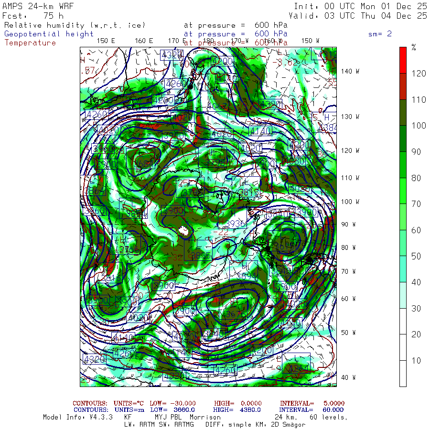The height and width of the screenshot is (430, 430).
Task: Click the 'LOW= 3660.0' height contour text
Action: click(172, 410)
